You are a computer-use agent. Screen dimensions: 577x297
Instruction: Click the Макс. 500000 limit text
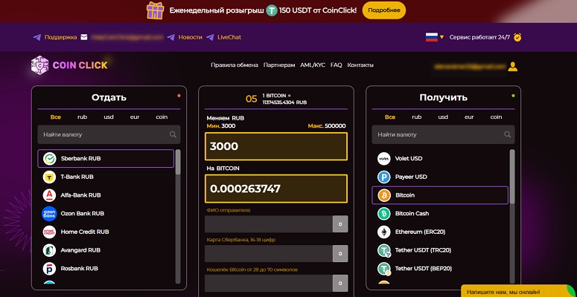(327, 126)
